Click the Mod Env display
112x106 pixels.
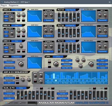pyautogui.click(x=34, y=63)
